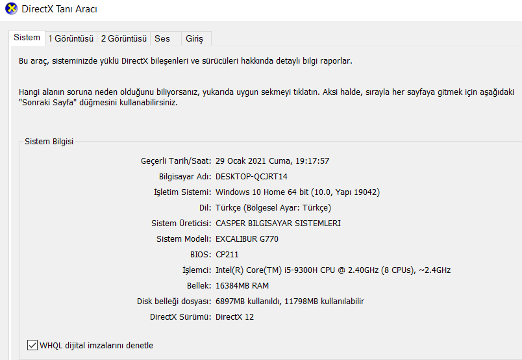Click the İşletim Sistemi label

(x=182, y=192)
